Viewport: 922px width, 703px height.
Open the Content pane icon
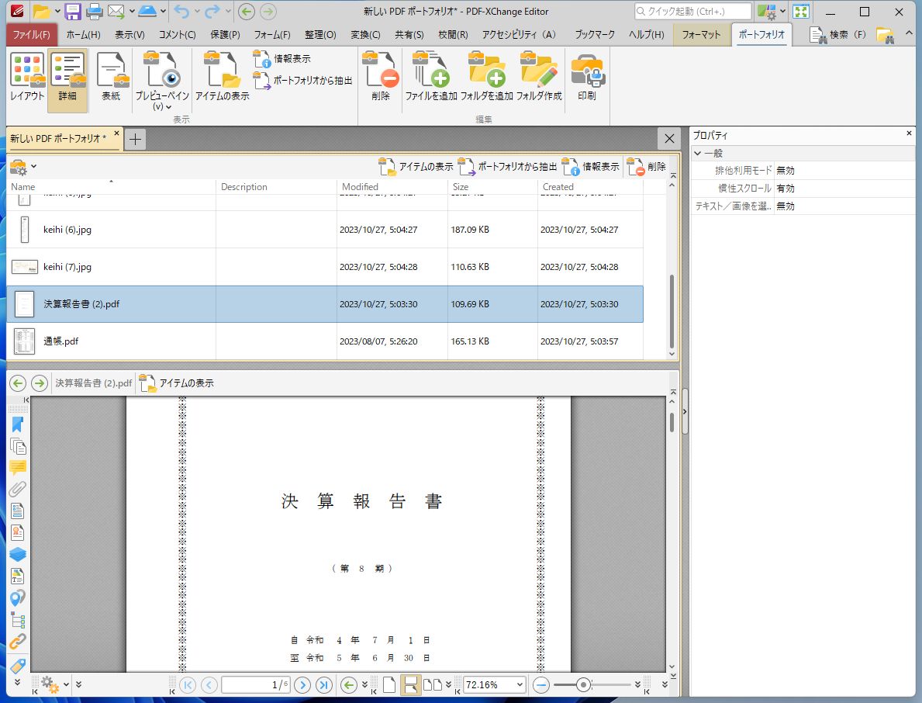click(18, 577)
